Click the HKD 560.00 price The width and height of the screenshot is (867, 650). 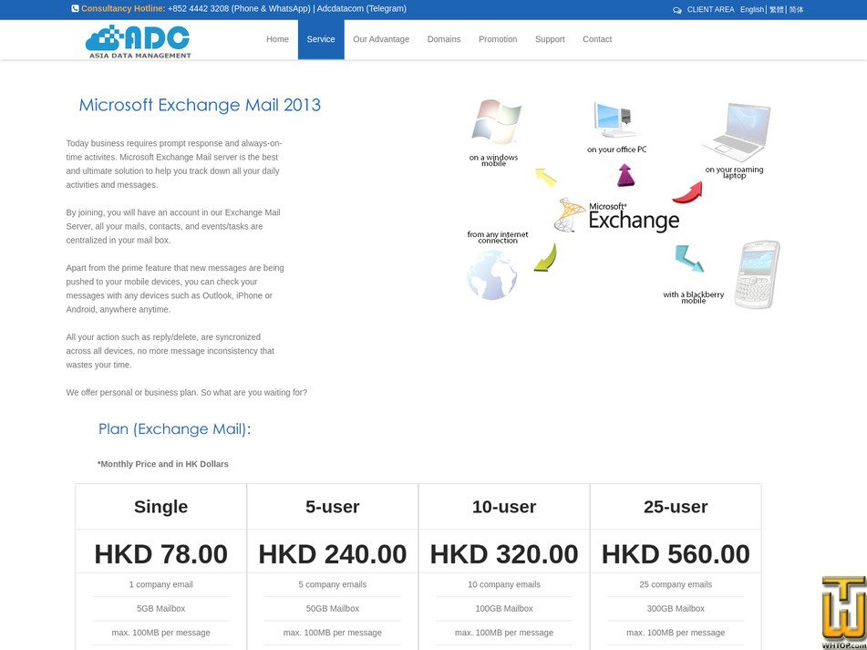(676, 554)
